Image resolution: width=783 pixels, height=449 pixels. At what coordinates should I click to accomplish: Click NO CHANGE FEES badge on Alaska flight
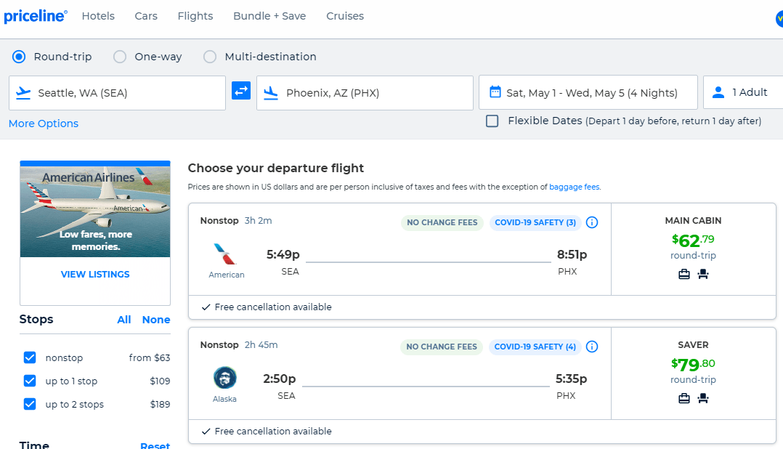(x=442, y=347)
